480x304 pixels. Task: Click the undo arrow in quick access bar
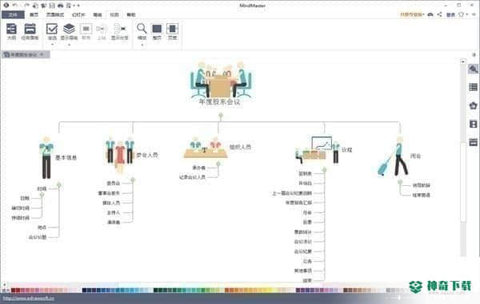[14, 6]
